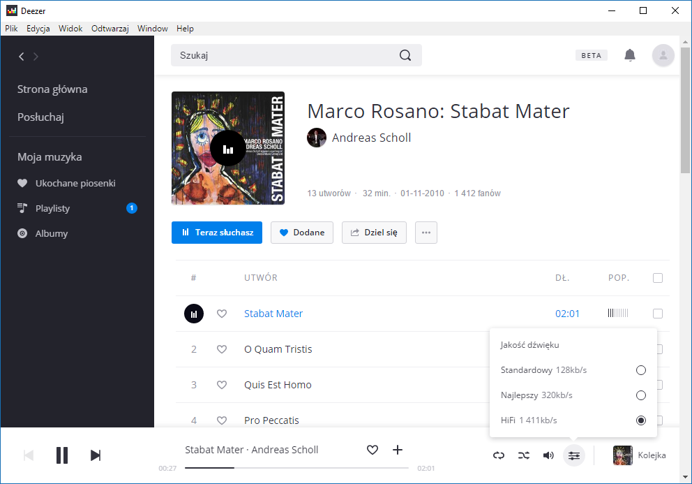Skip to the next track
The image size is (692, 484).
(x=96, y=455)
